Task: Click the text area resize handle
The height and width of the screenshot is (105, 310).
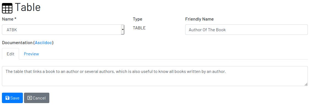Action: click(306, 84)
